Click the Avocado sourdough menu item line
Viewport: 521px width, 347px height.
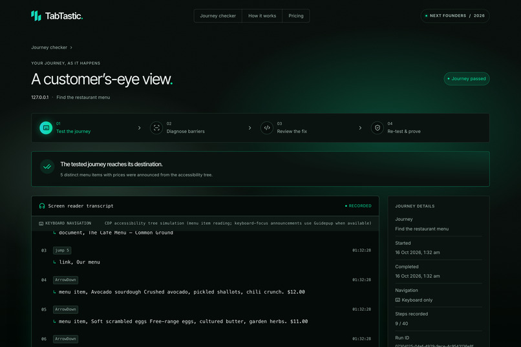[182, 292]
